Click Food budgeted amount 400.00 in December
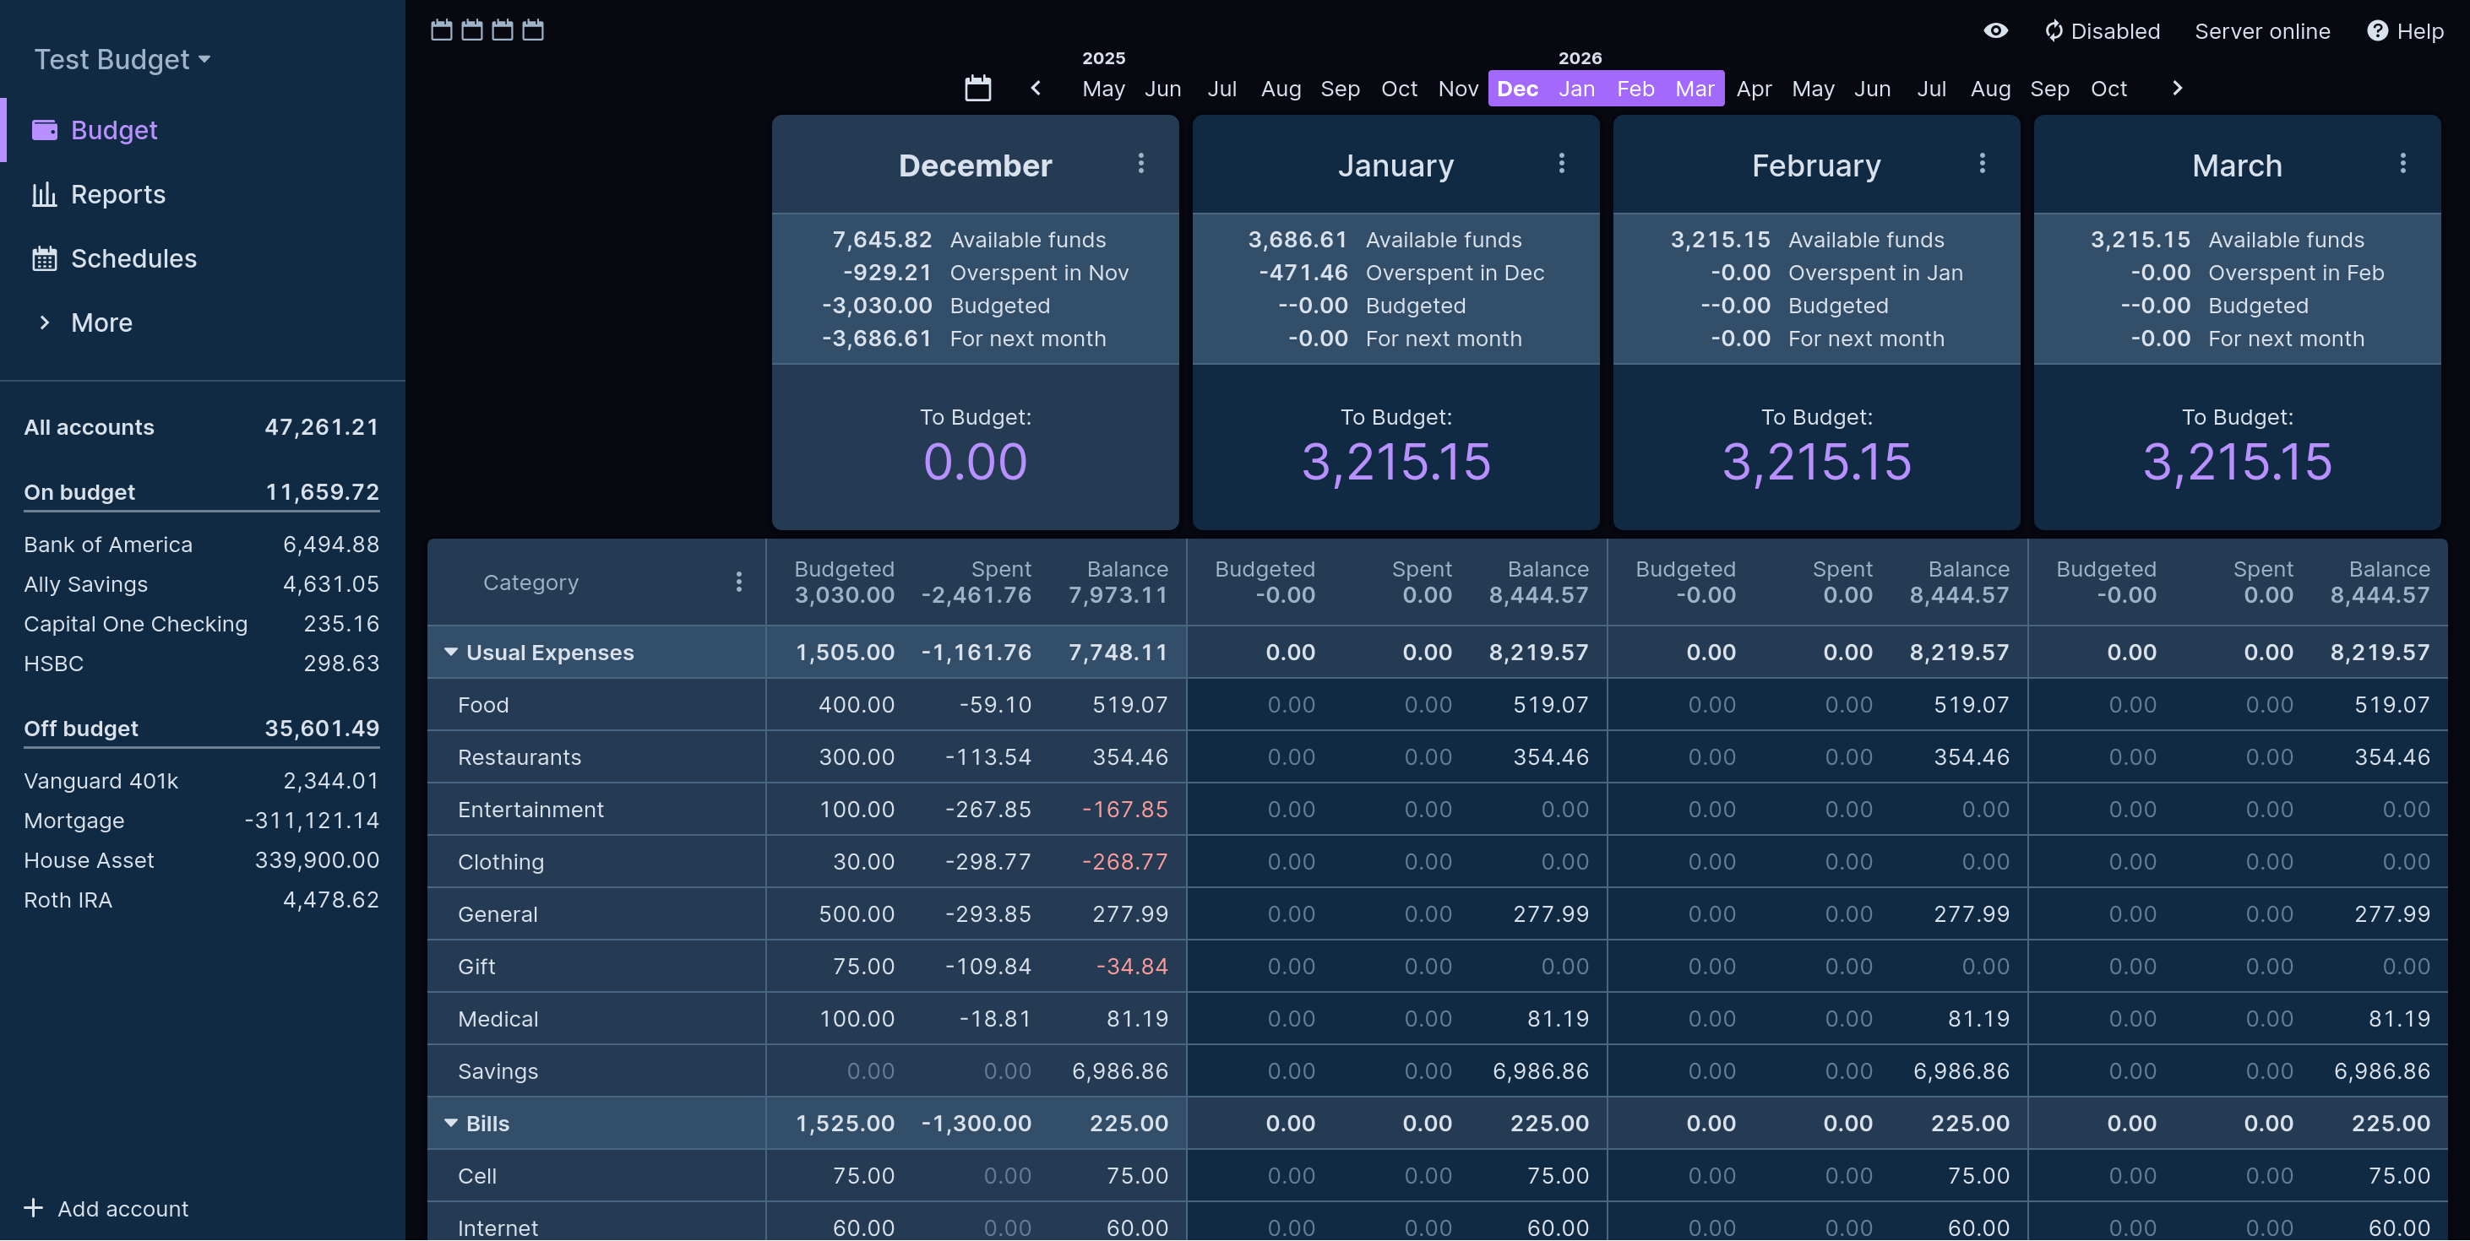Screen dimensions: 2470x1241 point(856,704)
